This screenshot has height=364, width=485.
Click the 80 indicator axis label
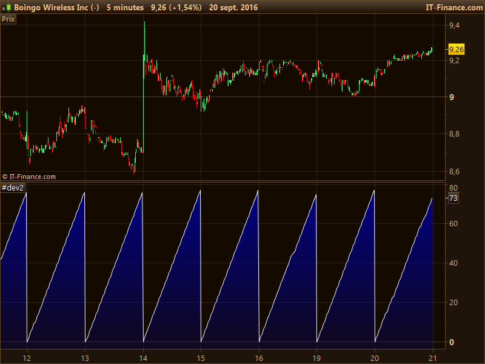click(453, 187)
